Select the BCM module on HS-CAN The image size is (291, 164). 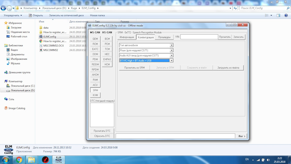107,39
